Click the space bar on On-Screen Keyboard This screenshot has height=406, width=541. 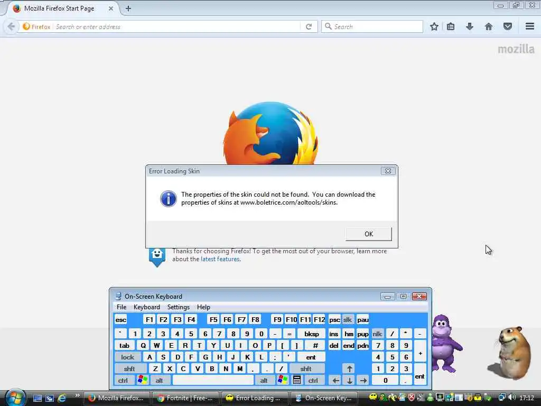tap(213, 381)
